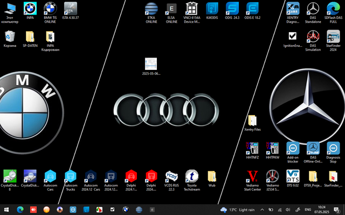The width and height of the screenshot is (345, 215).
Task: Open the SP-DATEN folder
Action: point(30,39)
